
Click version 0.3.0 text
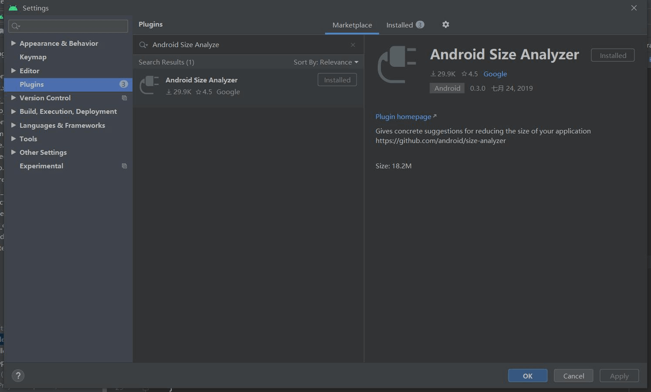point(478,89)
